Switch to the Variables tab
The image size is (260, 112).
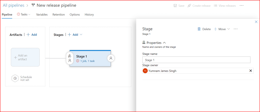(42, 15)
